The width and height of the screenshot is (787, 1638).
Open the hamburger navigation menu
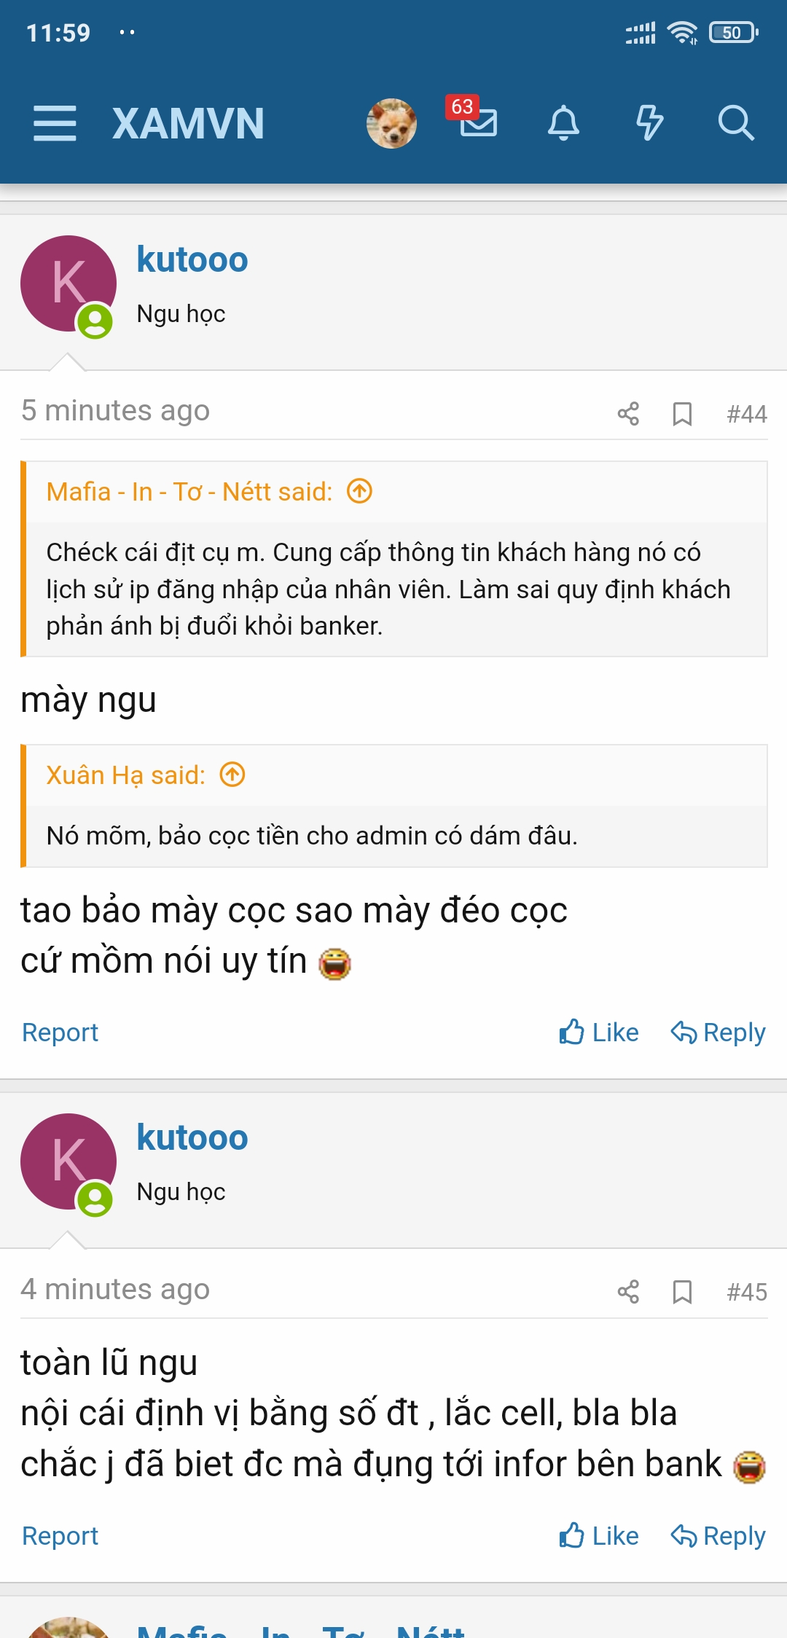coord(55,122)
